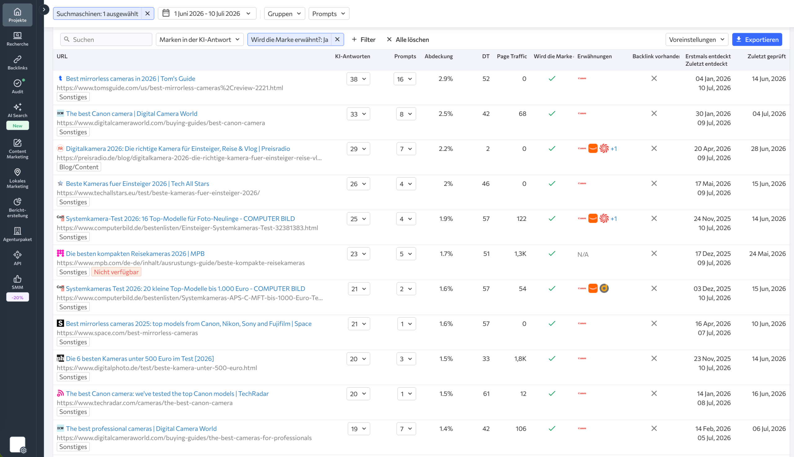Click the 'Nicht verfügbar' tag in MPB row
This screenshot has width=794, height=457.
[x=116, y=272]
